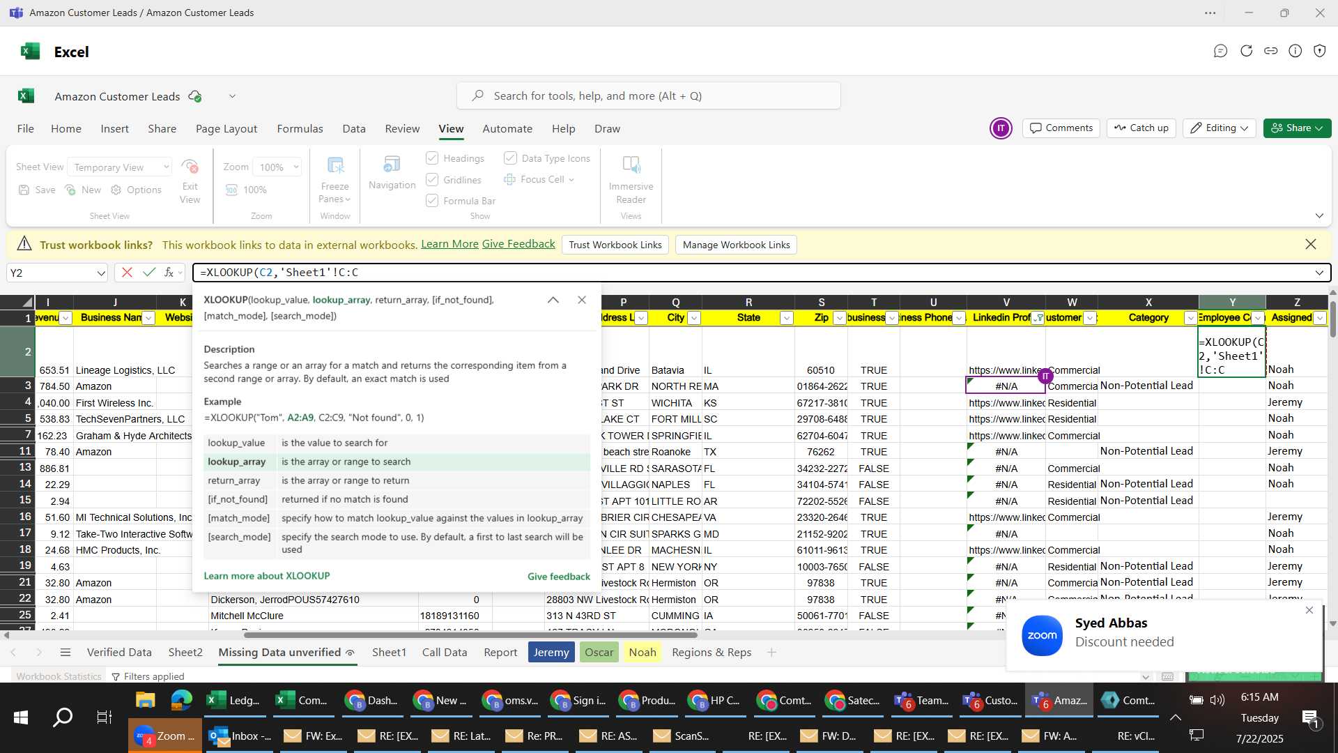Toggle Data Type Icons checkbox
This screenshot has height=753, width=1338.
[x=510, y=158]
